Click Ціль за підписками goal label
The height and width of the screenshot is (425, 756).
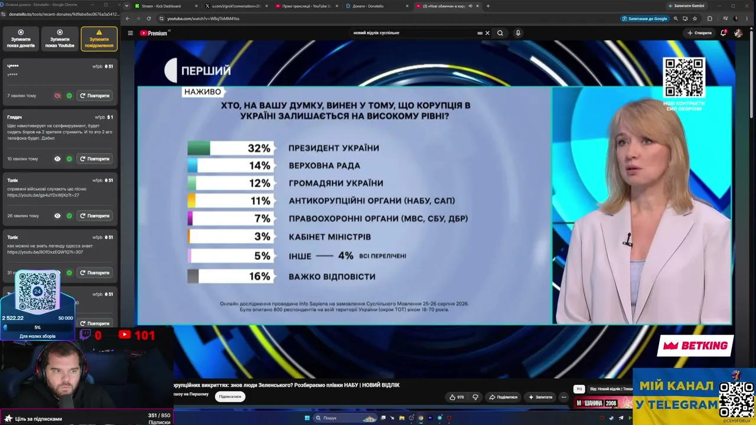pyautogui.click(x=38, y=419)
